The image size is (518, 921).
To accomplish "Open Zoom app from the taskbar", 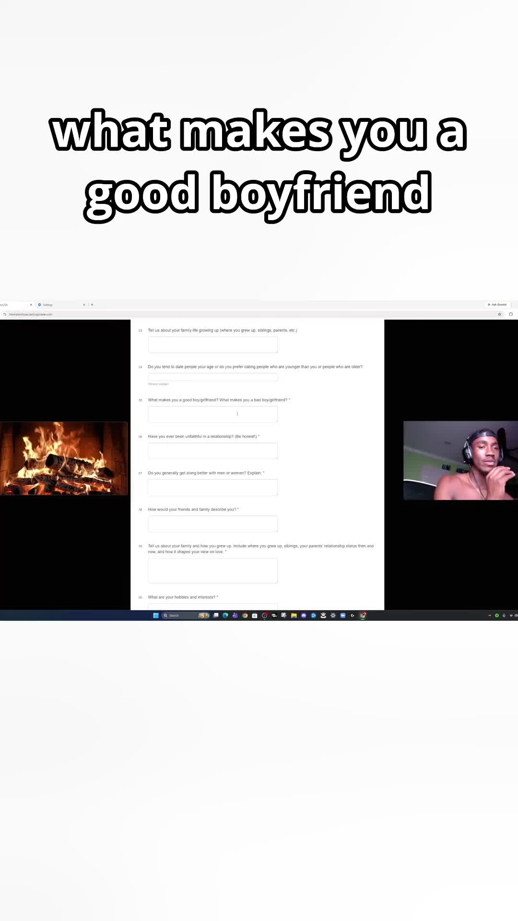I will [343, 615].
